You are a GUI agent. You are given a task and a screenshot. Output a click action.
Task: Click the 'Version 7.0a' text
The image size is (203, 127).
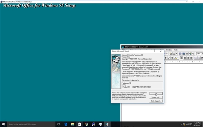[x=126, y=57]
